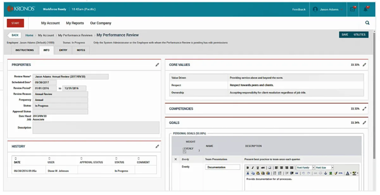Open the Font Size dropdown
Screen dimensions: 380x195
click(x=332, y=167)
